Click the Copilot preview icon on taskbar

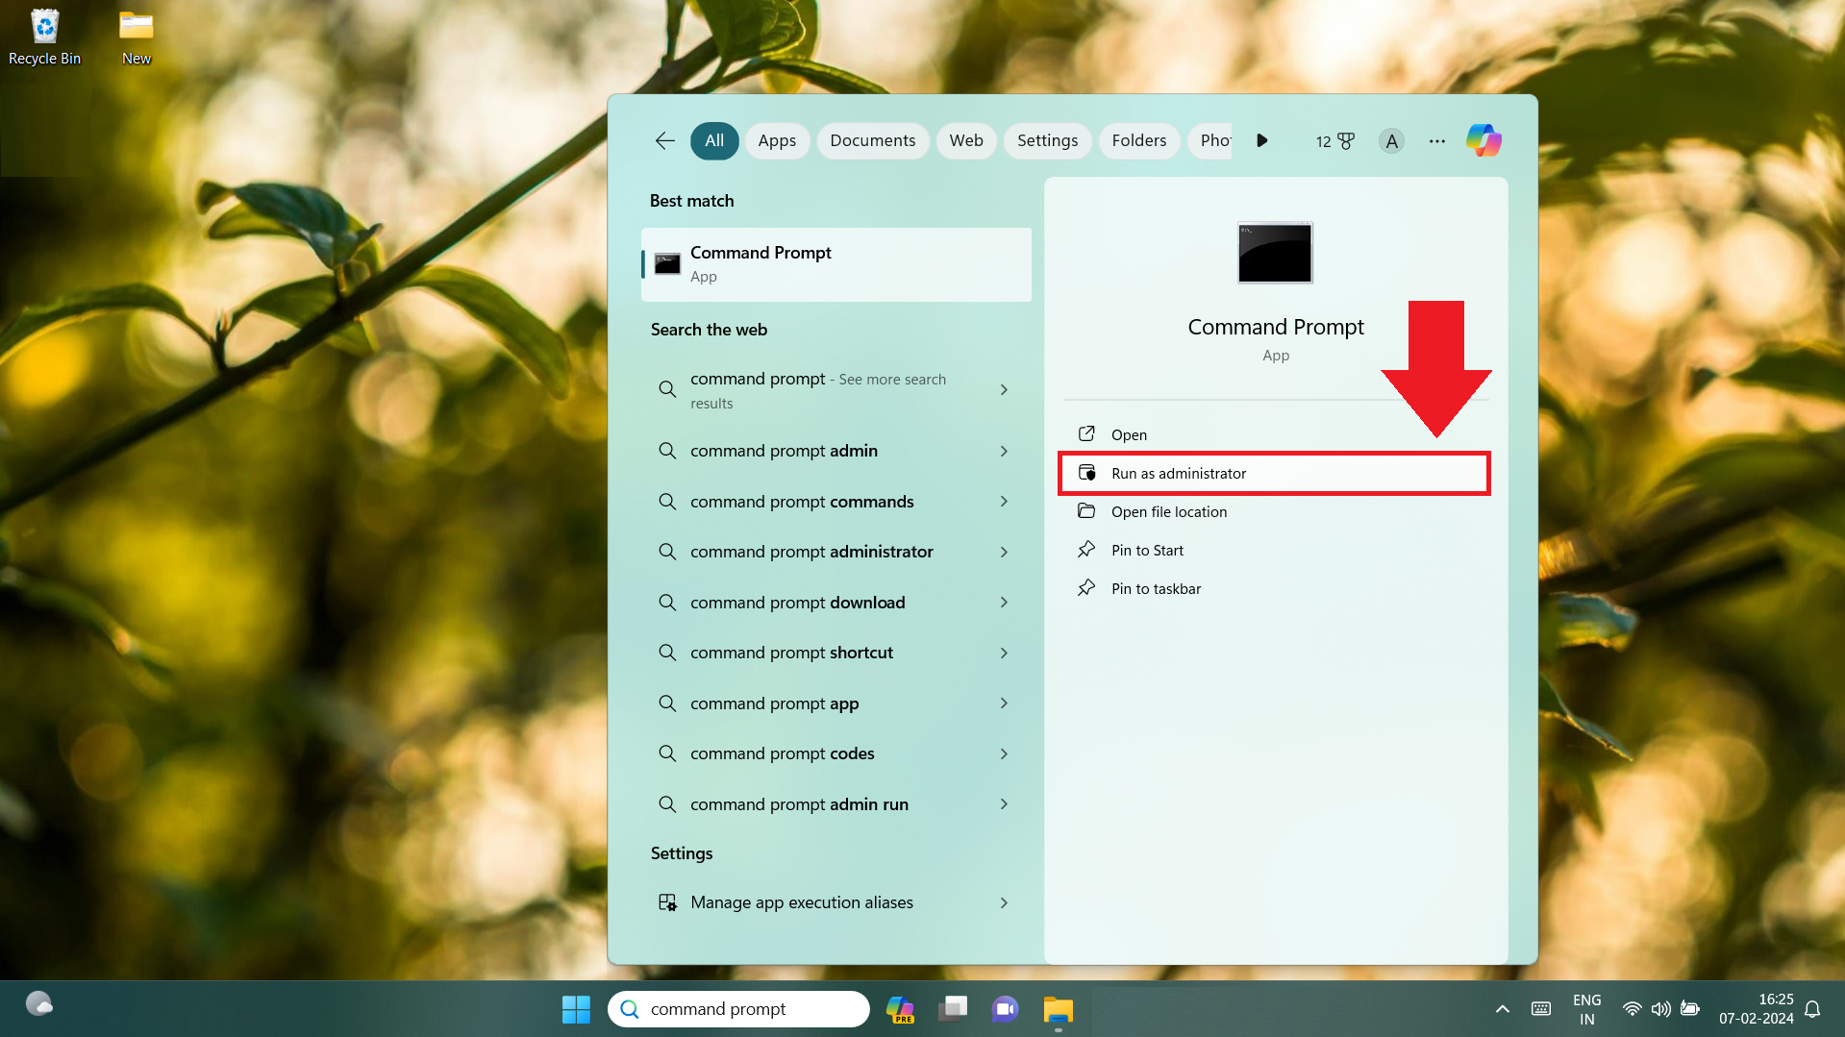pyautogui.click(x=900, y=1009)
